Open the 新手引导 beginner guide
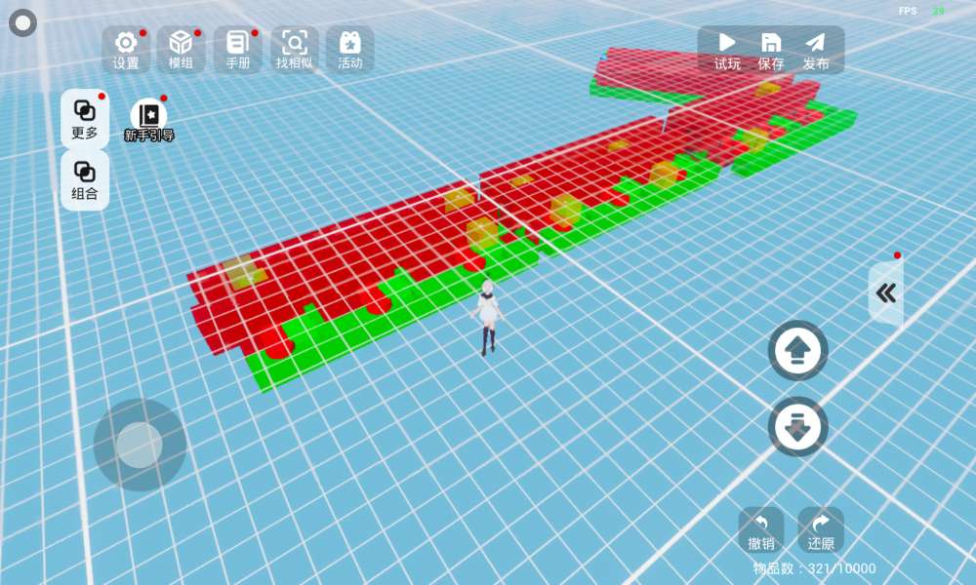The image size is (976, 585). pos(148,121)
